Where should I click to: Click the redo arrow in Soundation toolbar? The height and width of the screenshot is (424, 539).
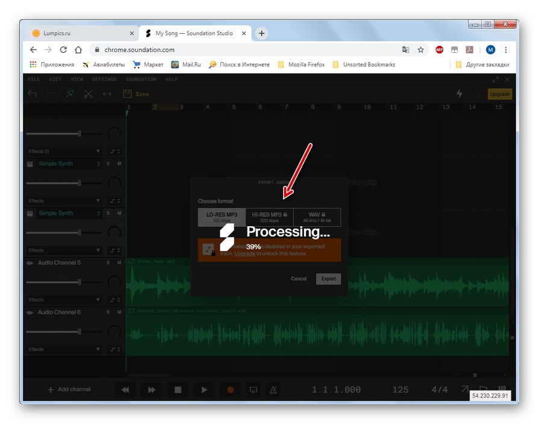click(51, 93)
